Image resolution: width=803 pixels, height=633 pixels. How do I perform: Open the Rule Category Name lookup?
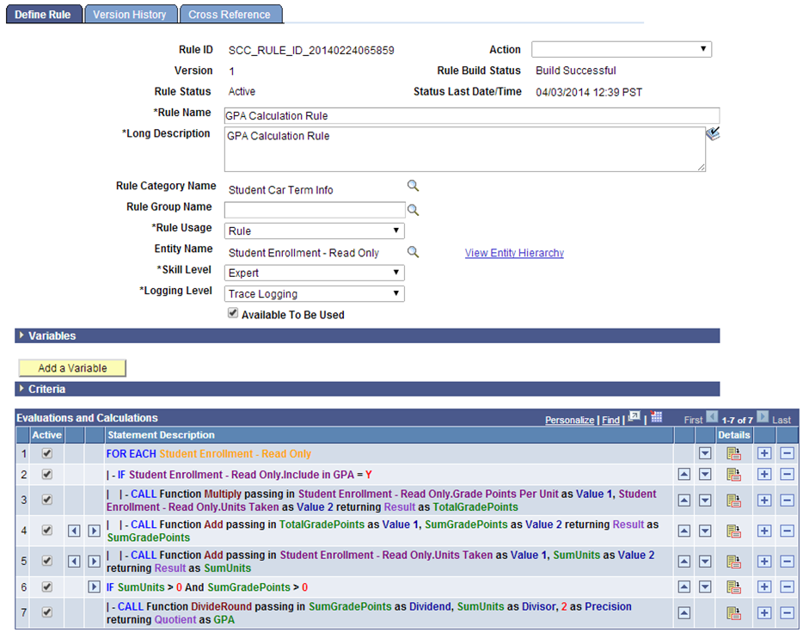pyautogui.click(x=413, y=186)
